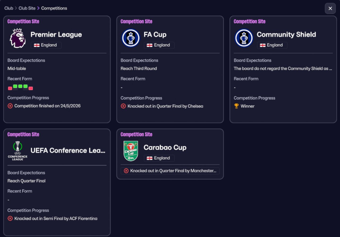Click the Premier League lion logo
The image size is (340, 237).
pos(18,38)
